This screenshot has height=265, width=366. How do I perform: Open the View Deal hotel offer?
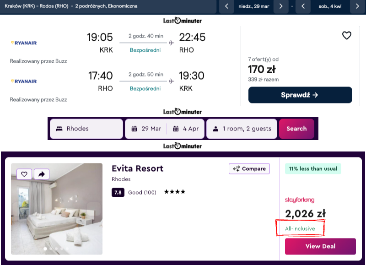[320, 246]
